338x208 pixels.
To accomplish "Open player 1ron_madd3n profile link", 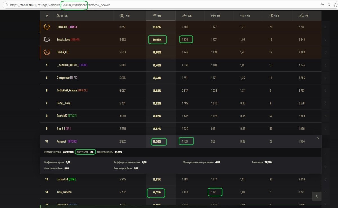I will 64,192.
